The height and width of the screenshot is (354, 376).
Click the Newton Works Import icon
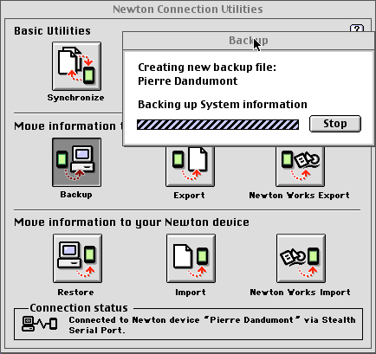tap(301, 259)
